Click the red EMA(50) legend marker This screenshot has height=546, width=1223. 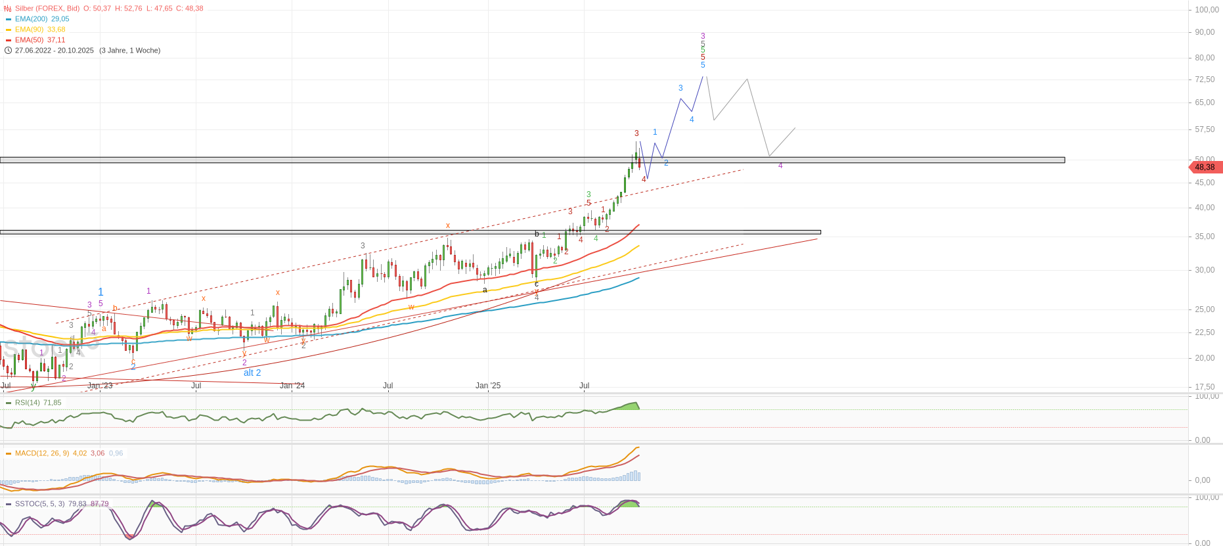[x=8, y=40]
